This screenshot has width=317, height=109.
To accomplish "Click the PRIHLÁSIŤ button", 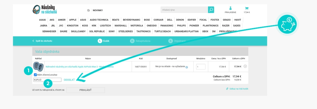I will pos(86,90).
